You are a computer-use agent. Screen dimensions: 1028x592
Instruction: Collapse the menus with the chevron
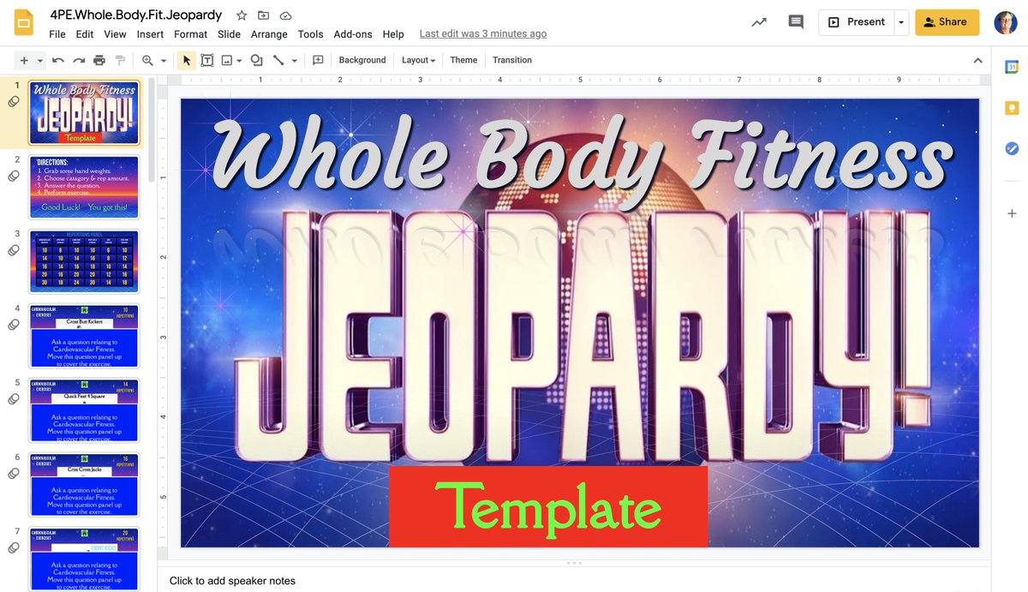click(978, 60)
